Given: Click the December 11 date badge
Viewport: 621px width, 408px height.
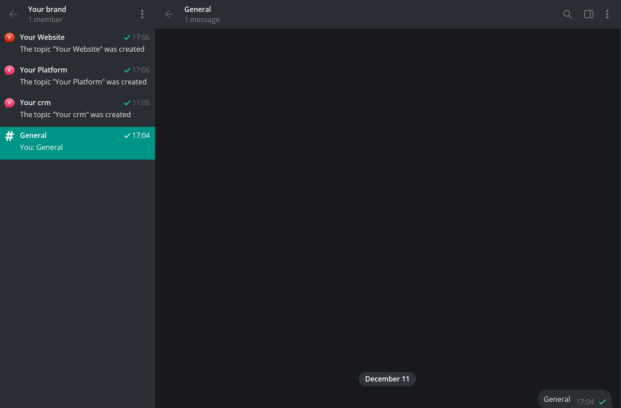Looking at the screenshot, I should click(387, 379).
